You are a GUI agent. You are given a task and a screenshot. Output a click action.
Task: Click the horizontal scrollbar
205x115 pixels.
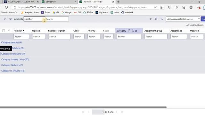pos(83,107)
